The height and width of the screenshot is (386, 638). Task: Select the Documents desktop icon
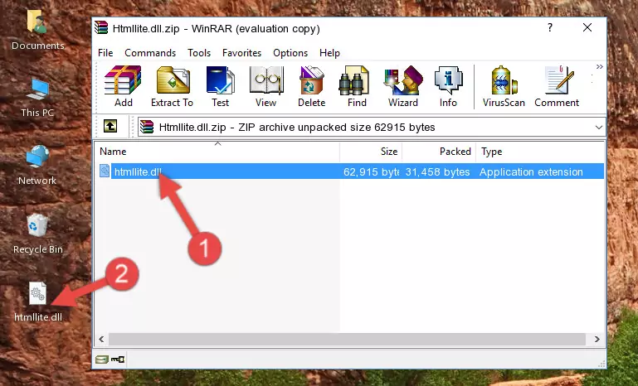(x=37, y=30)
